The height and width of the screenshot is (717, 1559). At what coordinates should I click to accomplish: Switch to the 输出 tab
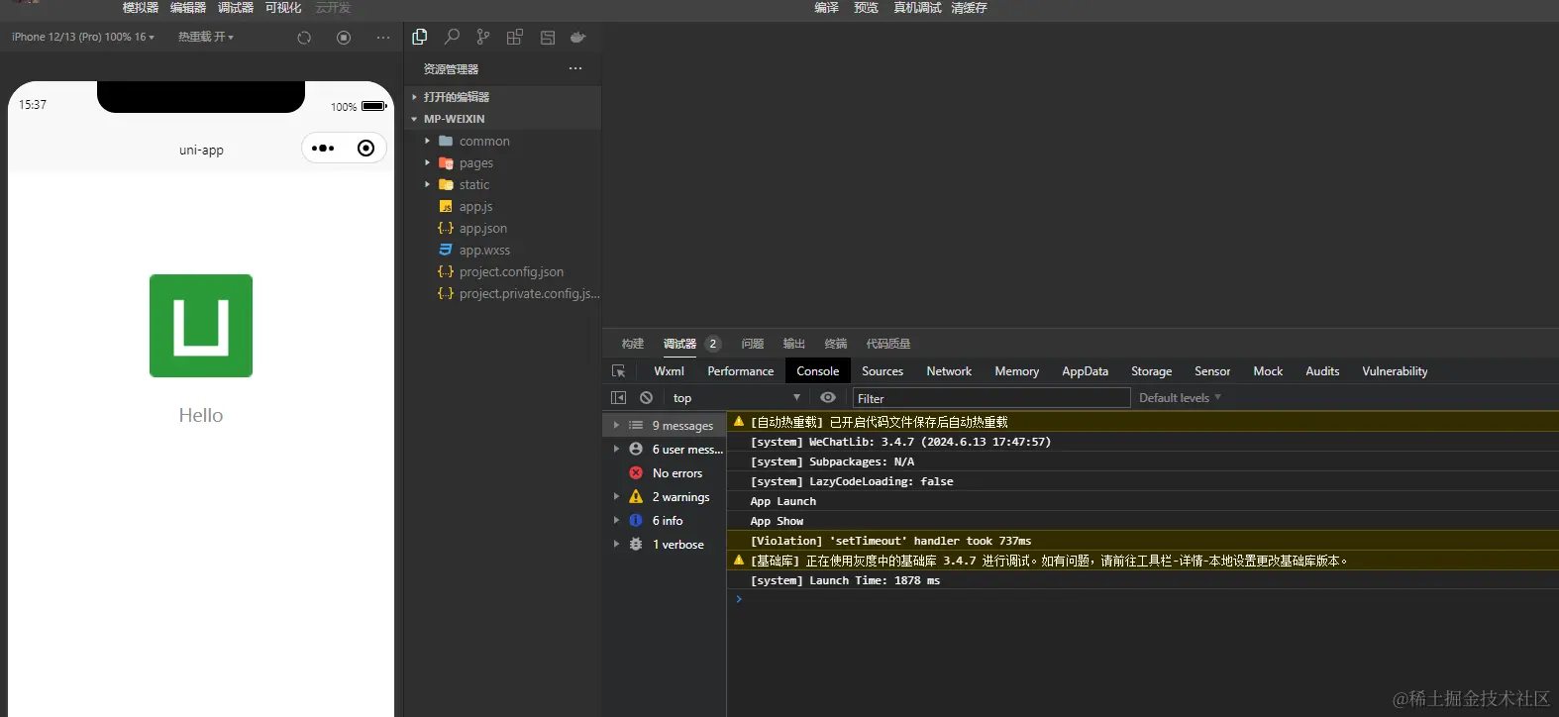pyautogui.click(x=794, y=344)
